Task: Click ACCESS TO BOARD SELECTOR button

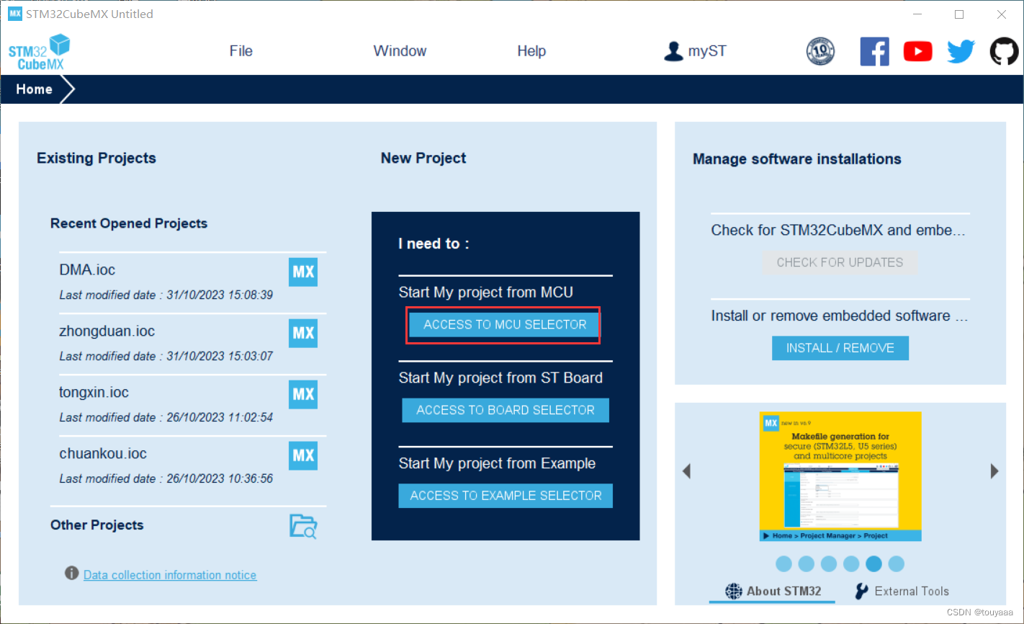Action: pyautogui.click(x=506, y=410)
